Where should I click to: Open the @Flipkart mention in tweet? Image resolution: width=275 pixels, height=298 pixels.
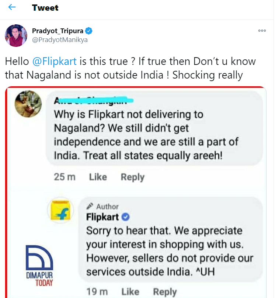(x=48, y=61)
